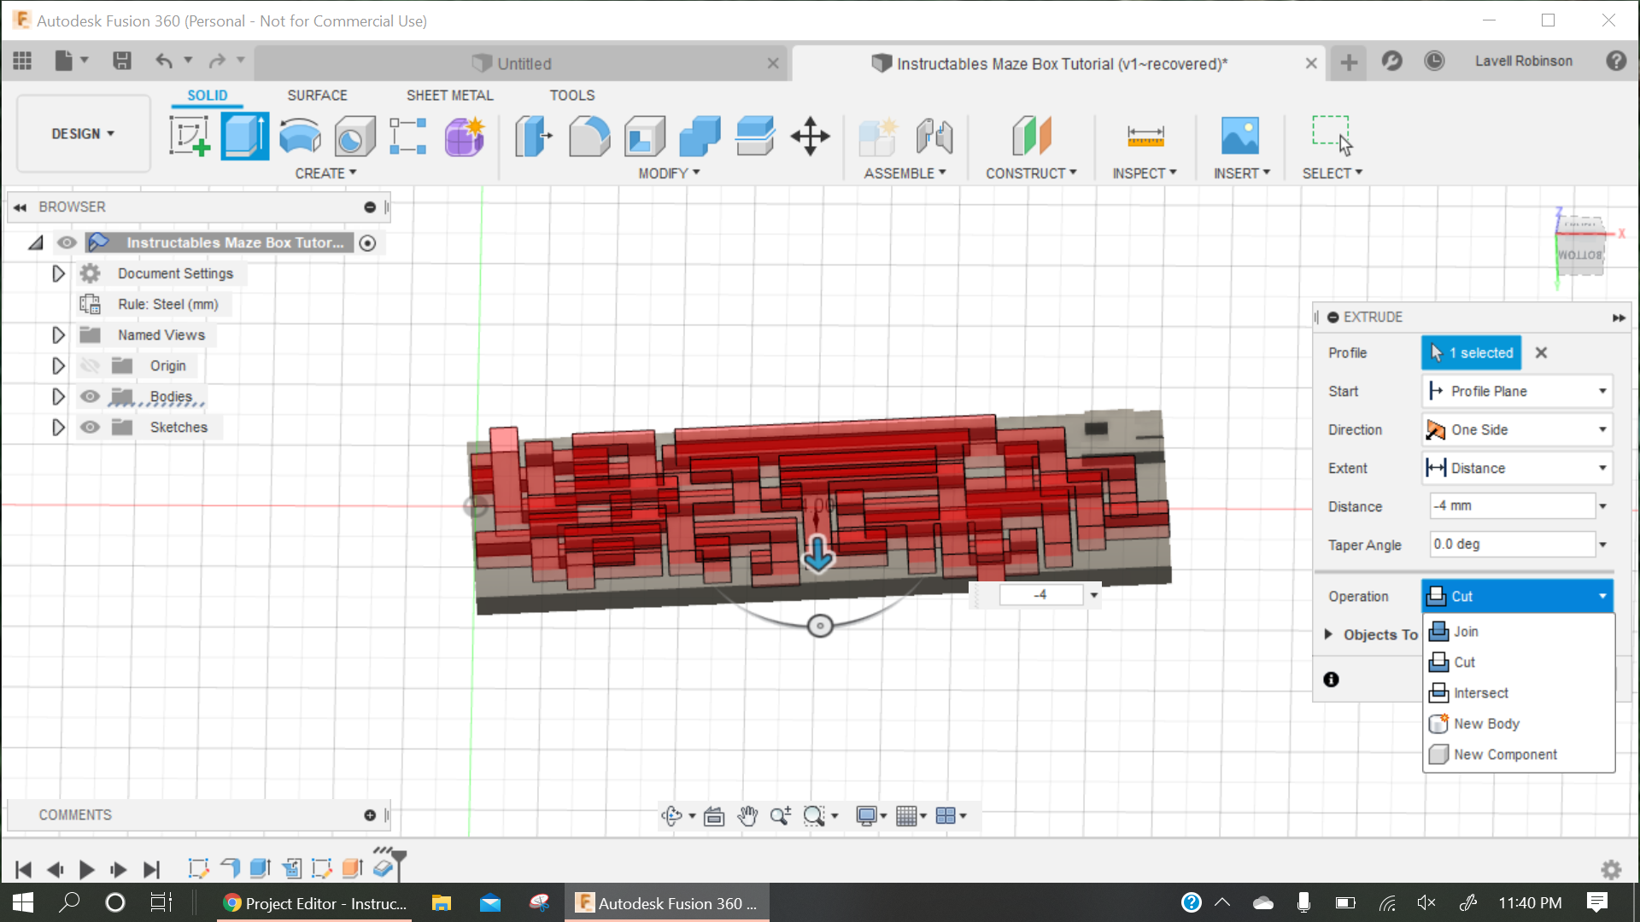Choose Join from Operation list
The image size is (1640, 922).
click(x=1519, y=632)
